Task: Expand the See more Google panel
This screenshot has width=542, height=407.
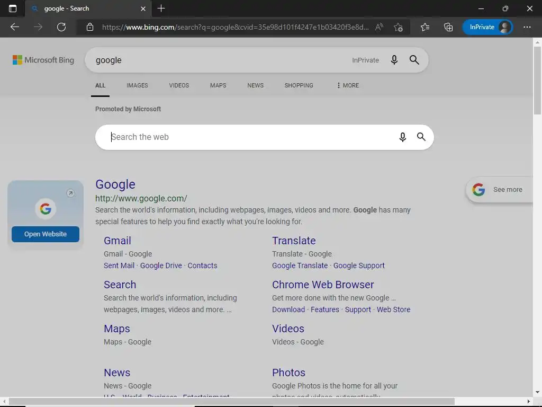Action: (x=500, y=190)
